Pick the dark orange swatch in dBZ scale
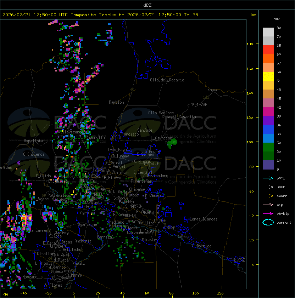 click(x=268, y=59)
